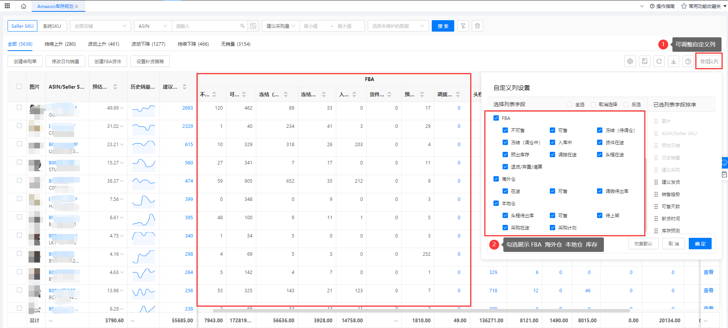The height and width of the screenshot is (328, 728).
Task: Switch to 持续上升 (280) tab
Action: tap(60, 44)
